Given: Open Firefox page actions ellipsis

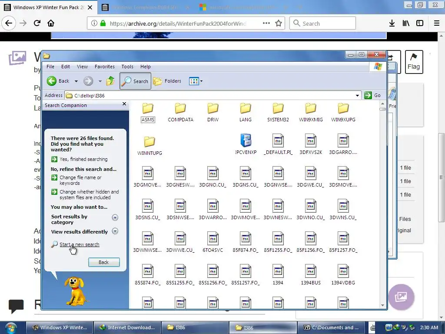Looking at the screenshot, I should point(266,23).
